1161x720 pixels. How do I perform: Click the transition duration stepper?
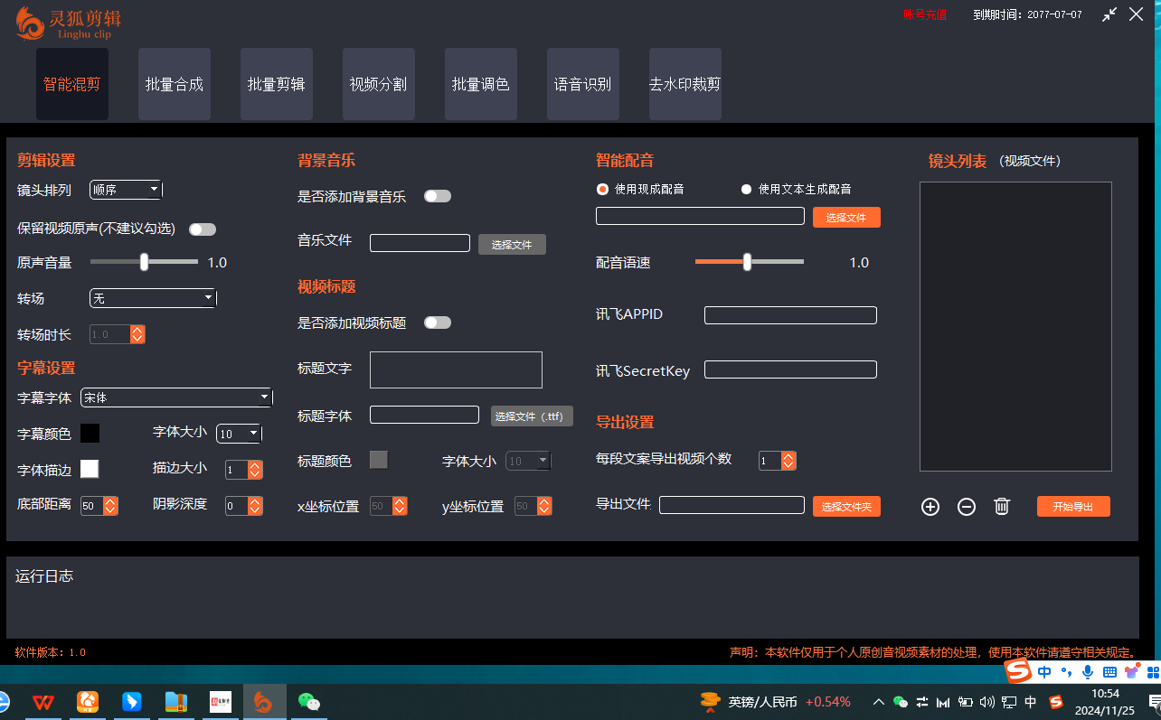coord(118,334)
